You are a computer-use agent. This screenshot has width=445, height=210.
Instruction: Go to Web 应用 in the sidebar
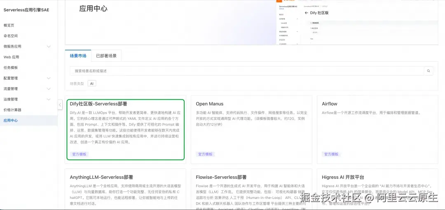tap(12, 57)
